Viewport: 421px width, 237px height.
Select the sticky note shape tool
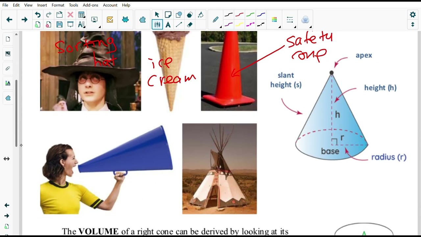168,15
